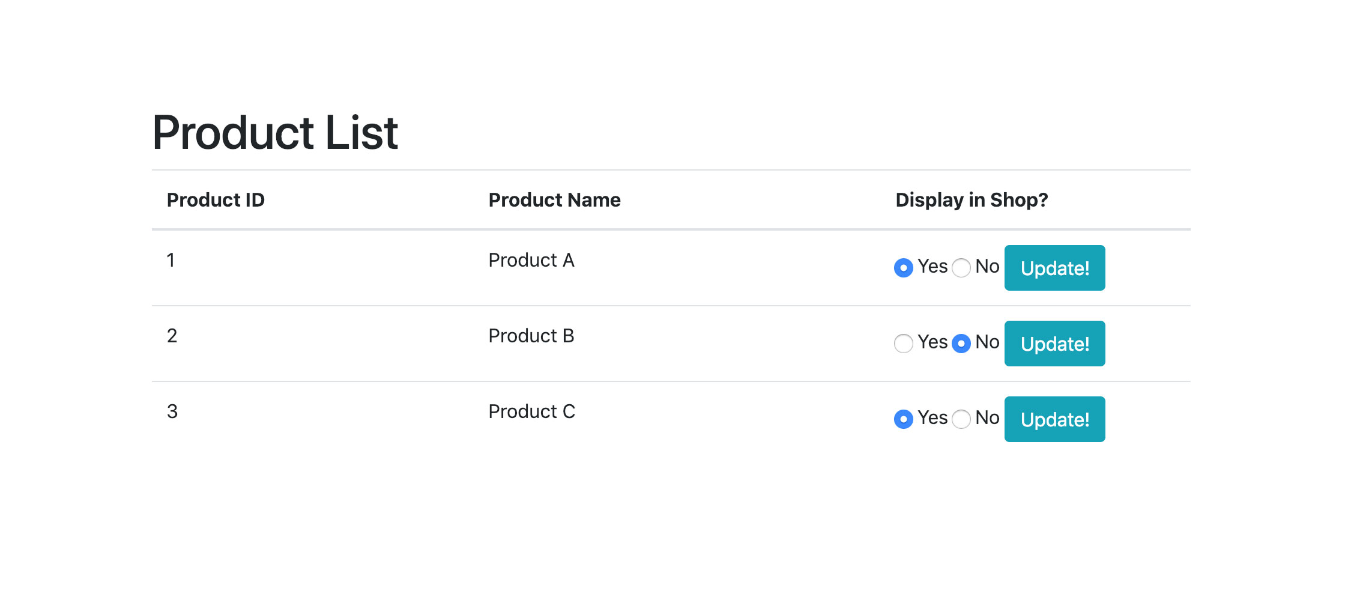Select the No radio circle for Product A
The image size is (1357, 609).
click(x=961, y=267)
